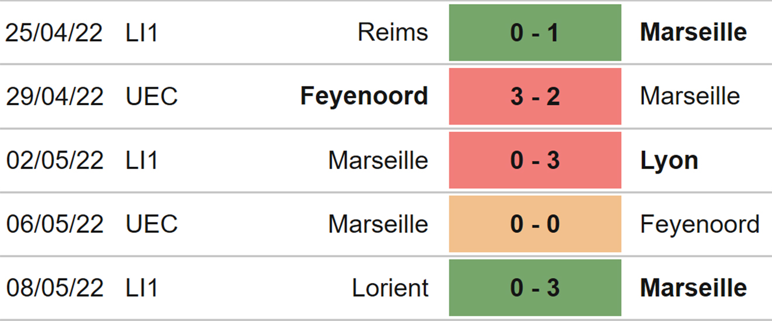Select the bold Lyon team name
The image size is (772, 321).
point(669,161)
